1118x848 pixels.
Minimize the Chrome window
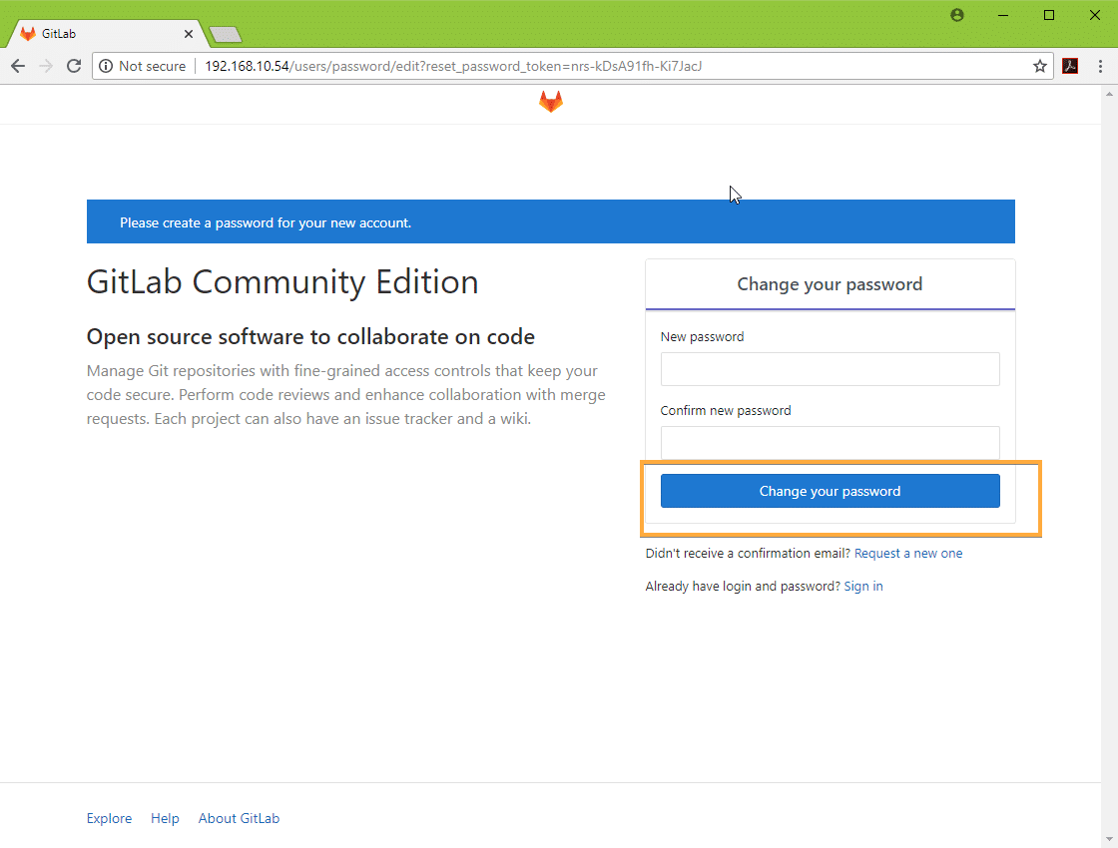point(1002,15)
